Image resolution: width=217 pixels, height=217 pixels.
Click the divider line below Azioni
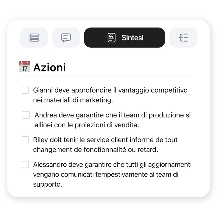(x=105, y=77)
